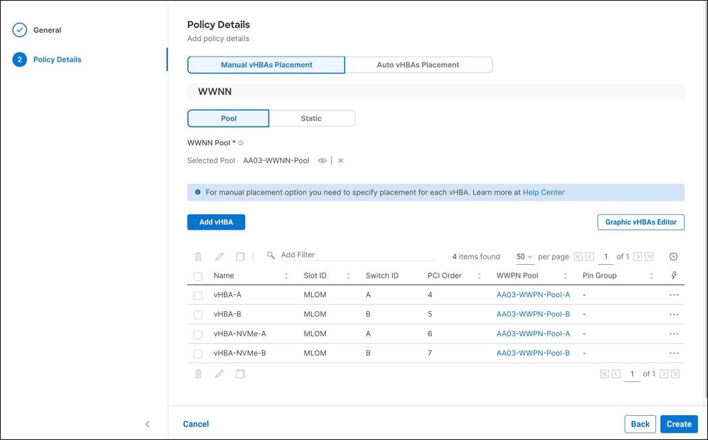This screenshot has width=708, height=440.
Task: Click the edit pencil icon in the table toolbar
Action: click(x=219, y=256)
